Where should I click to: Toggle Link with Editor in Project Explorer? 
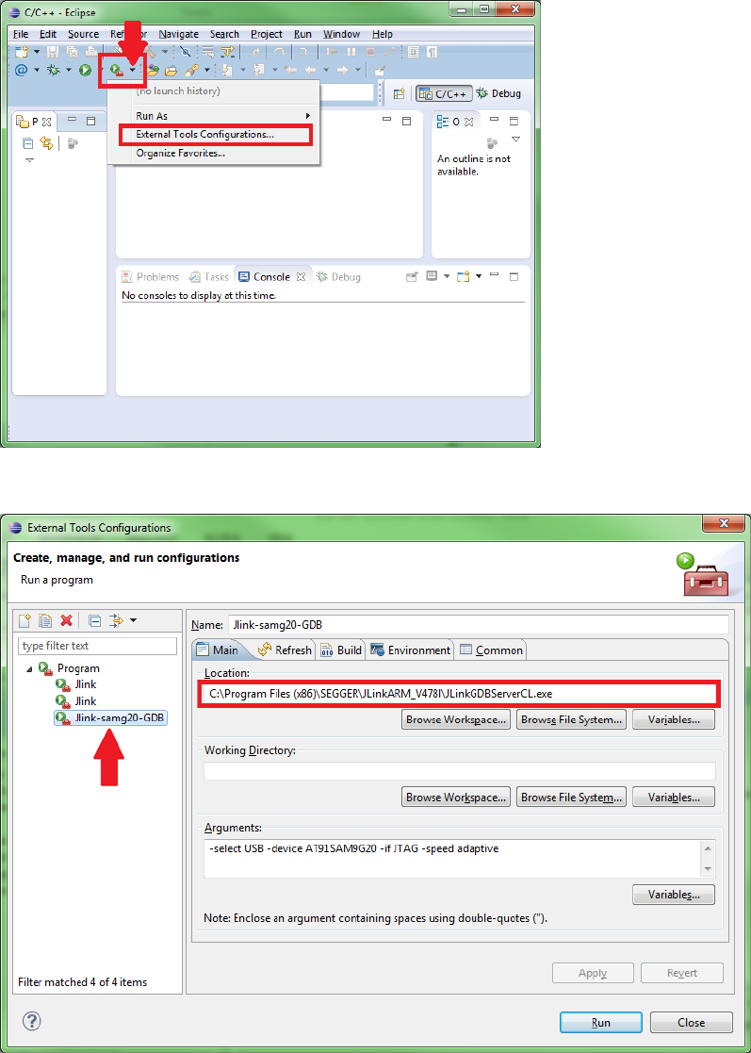click(46, 142)
